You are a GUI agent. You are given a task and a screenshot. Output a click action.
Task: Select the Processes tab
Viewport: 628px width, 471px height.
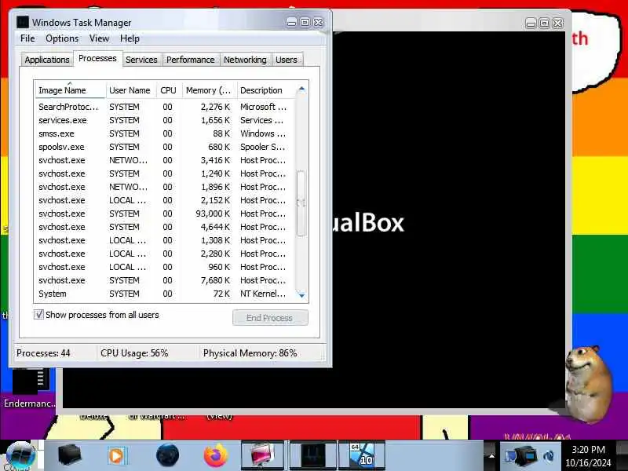(97, 58)
